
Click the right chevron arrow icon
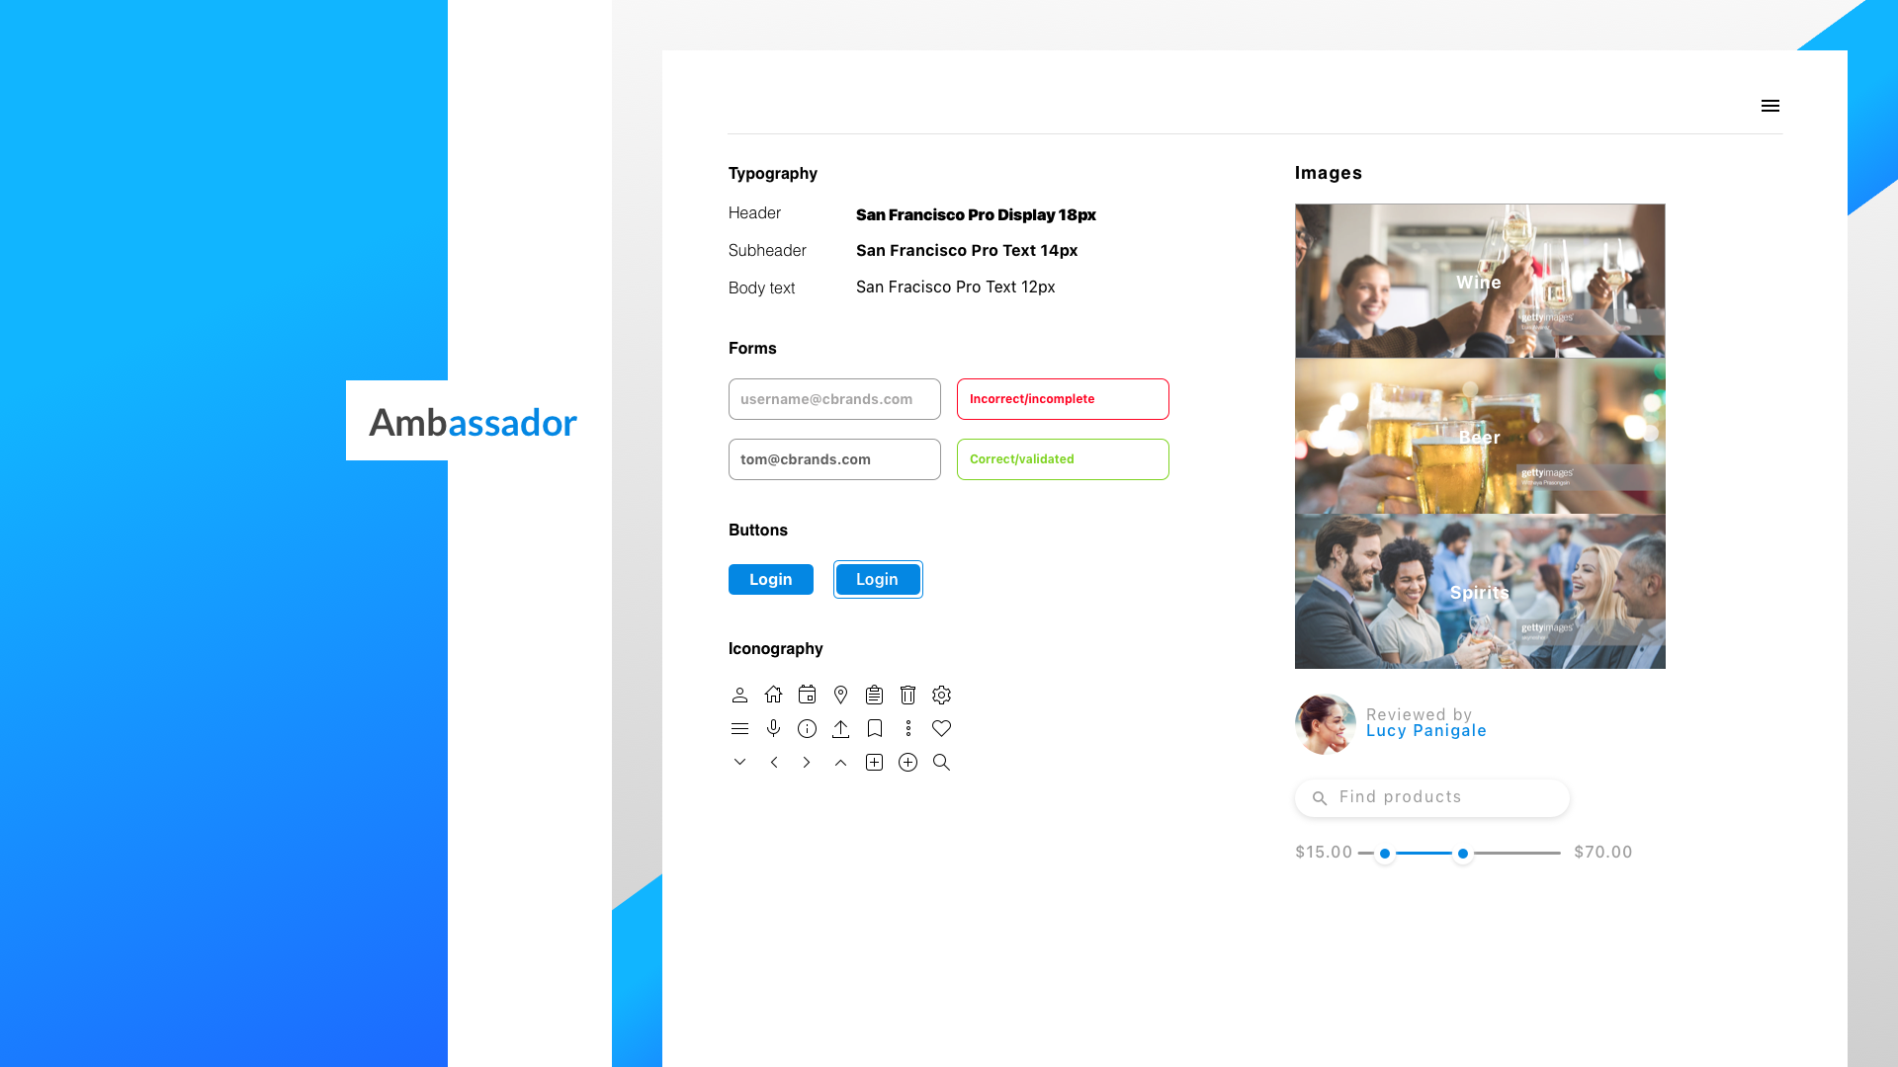807,762
